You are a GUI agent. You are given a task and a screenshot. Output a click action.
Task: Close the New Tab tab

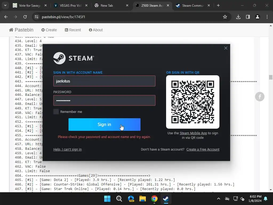click(127, 5)
